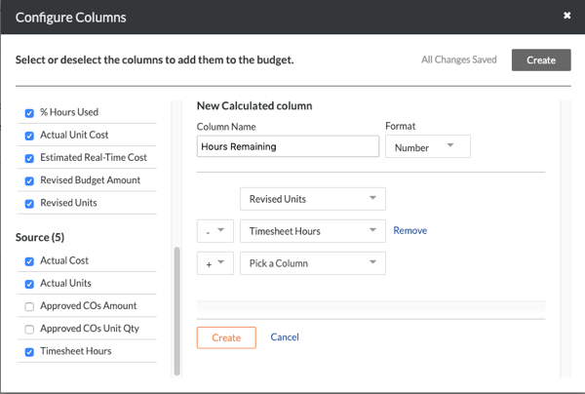Check the Approved COs Unit Qty box

pos(29,330)
